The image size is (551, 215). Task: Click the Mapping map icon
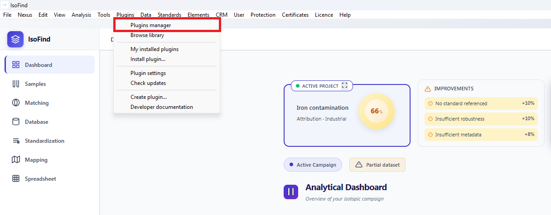click(x=16, y=159)
